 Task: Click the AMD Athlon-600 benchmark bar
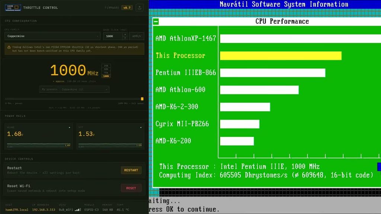pyautogui.click(x=259, y=90)
